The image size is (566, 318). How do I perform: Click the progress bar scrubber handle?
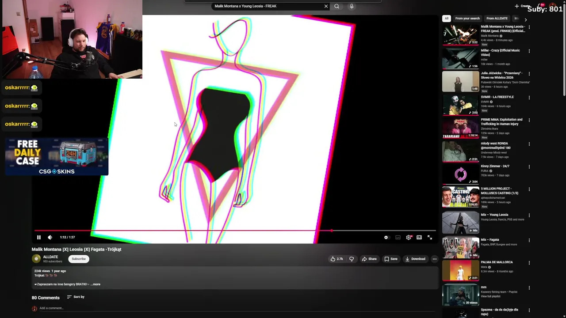tap(332, 231)
